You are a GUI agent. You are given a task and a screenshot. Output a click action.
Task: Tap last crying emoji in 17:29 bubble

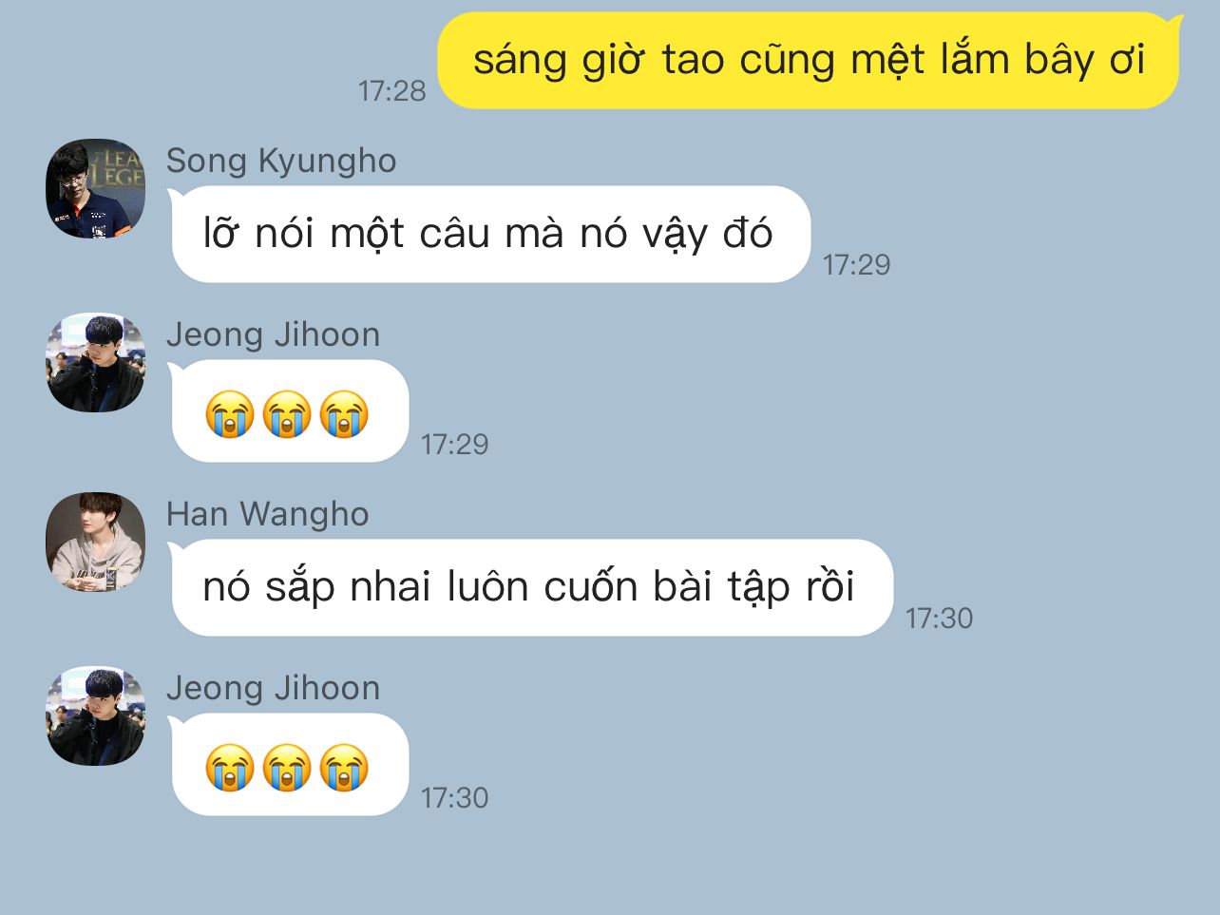(x=344, y=413)
